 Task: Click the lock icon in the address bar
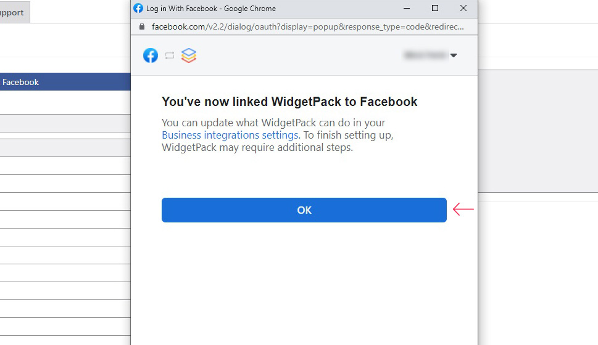(142, 26)
